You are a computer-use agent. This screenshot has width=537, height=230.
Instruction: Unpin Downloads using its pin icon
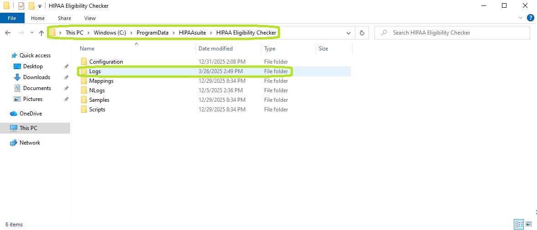(x=66, y=78)
